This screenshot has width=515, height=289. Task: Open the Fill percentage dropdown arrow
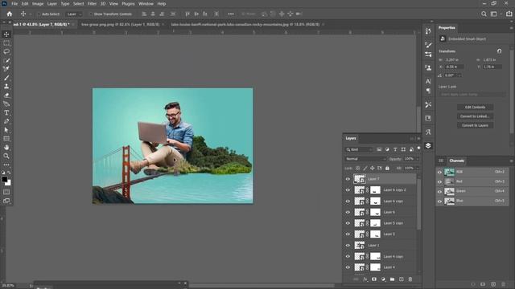418,168
